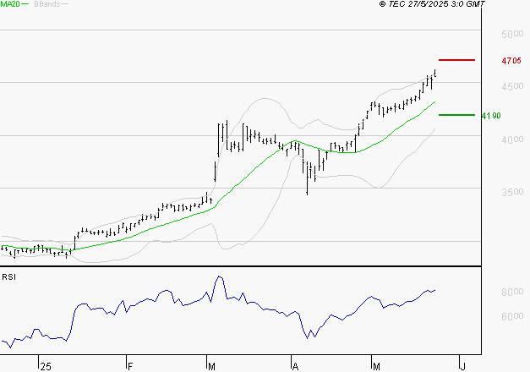Viewport: 530px width, 372px height.
Task: Click the green 4190 support value
Action: (491, 116)
